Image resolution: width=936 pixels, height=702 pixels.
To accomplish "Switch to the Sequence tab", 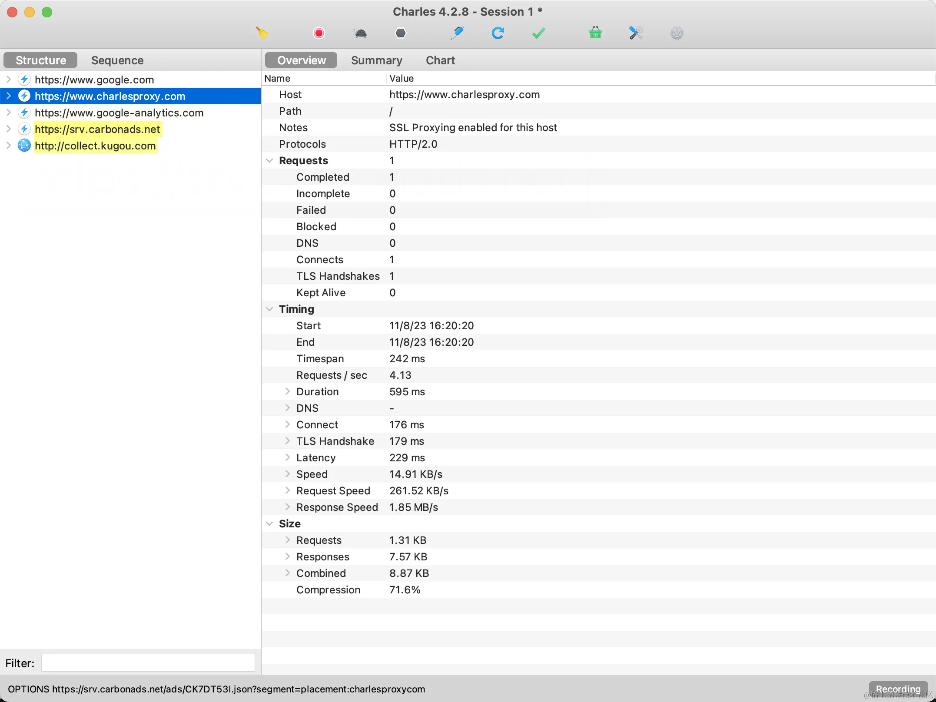I will pyautogui.click(x=117, y=60).
